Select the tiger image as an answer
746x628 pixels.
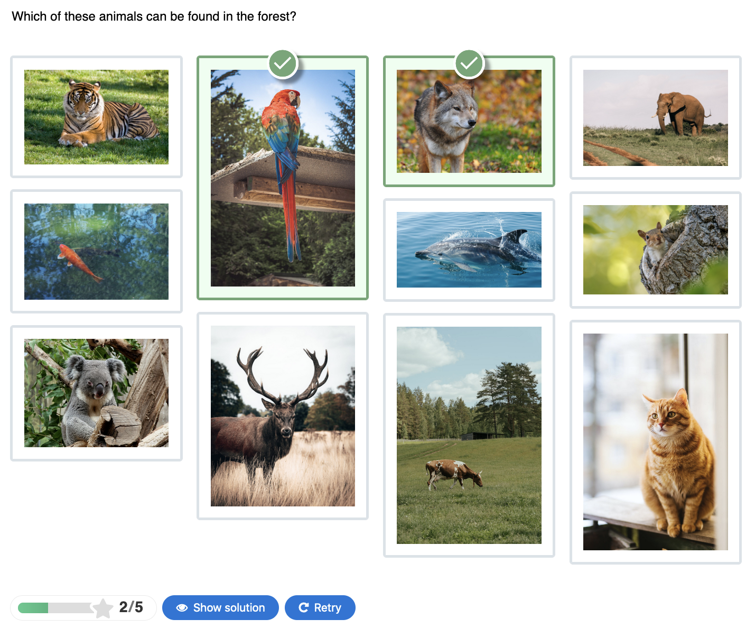[x=96, y=116]
